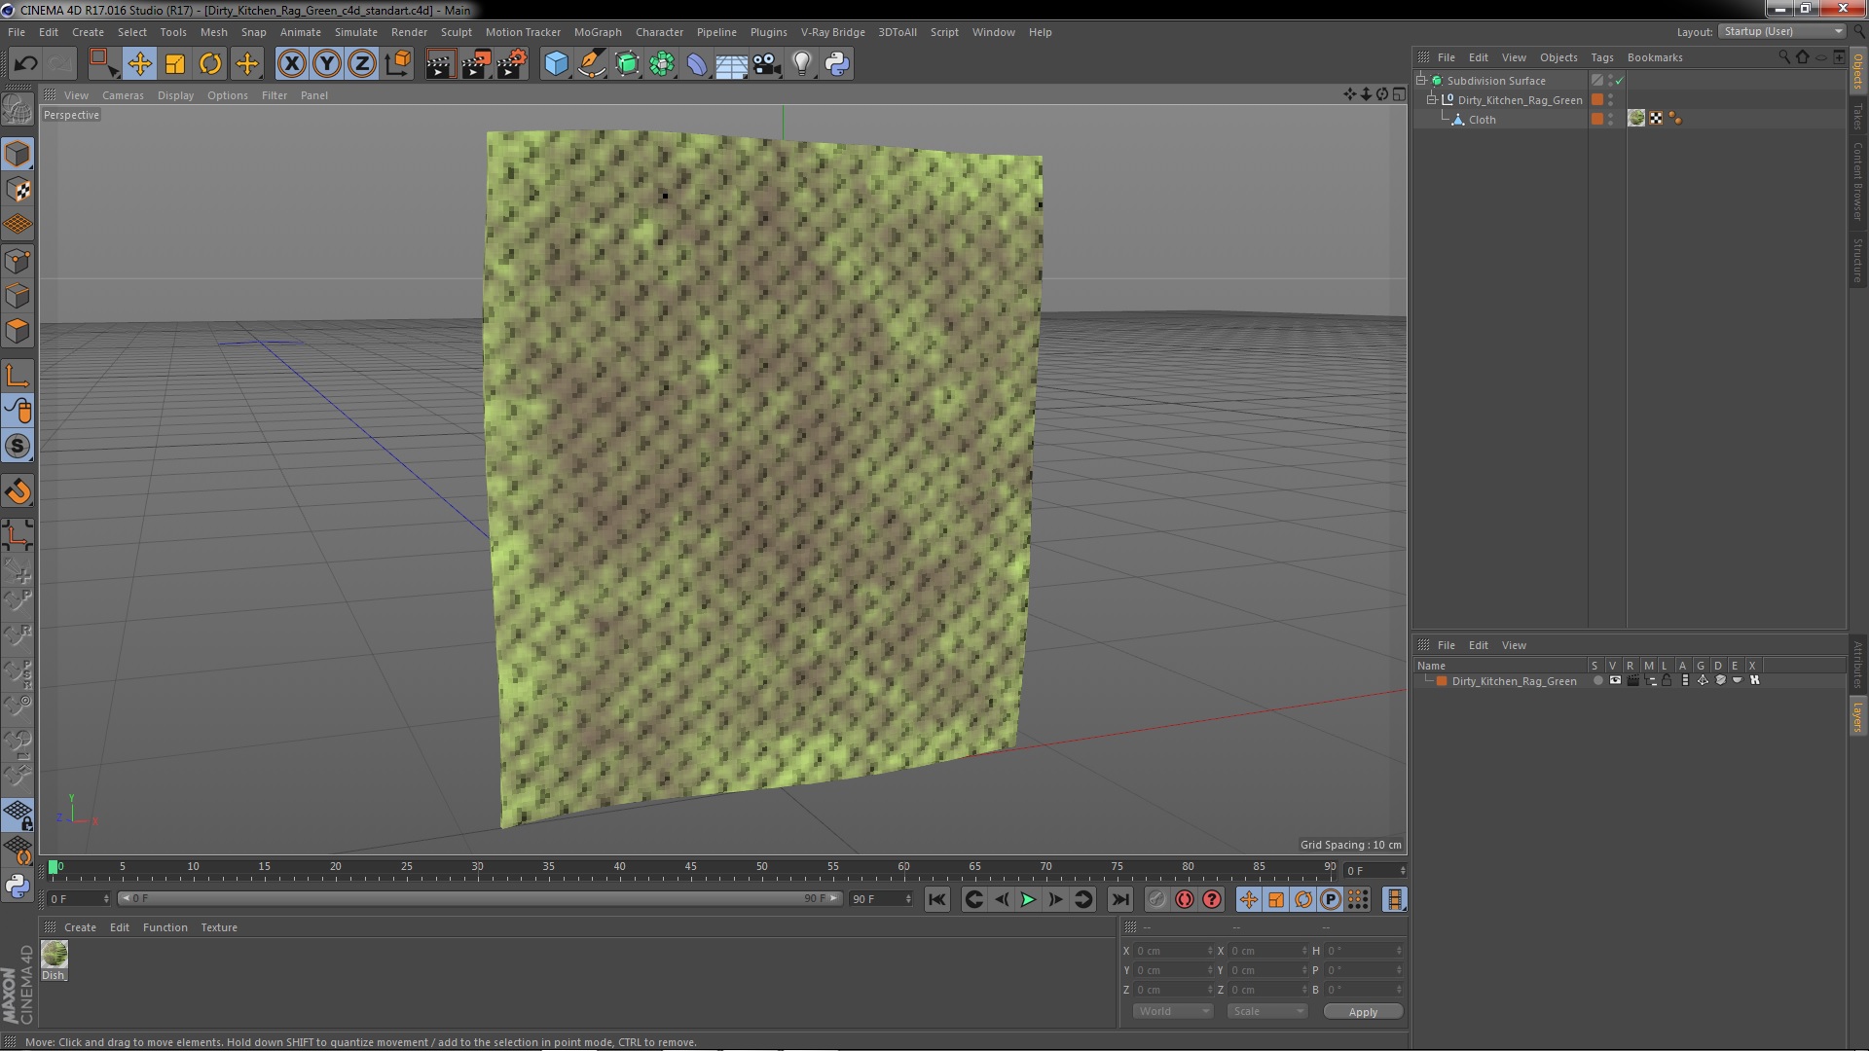The image size is (1869, 1051).
Task: Toggle layer visibility eye icon
Action: [x=1615, y=681]
